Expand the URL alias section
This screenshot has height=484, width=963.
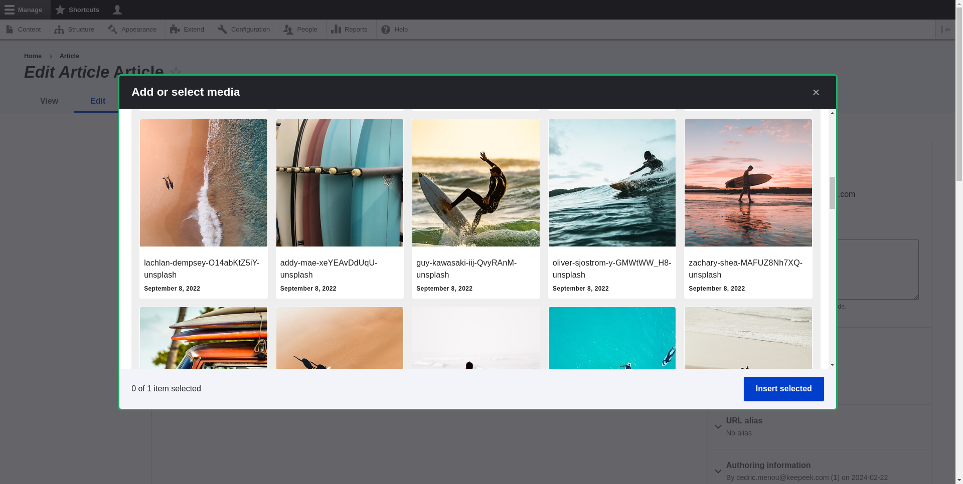(820, 427)
